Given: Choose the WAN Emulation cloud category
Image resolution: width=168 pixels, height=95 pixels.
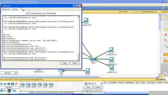Looking at the screenshot, I should coord(5,91).
